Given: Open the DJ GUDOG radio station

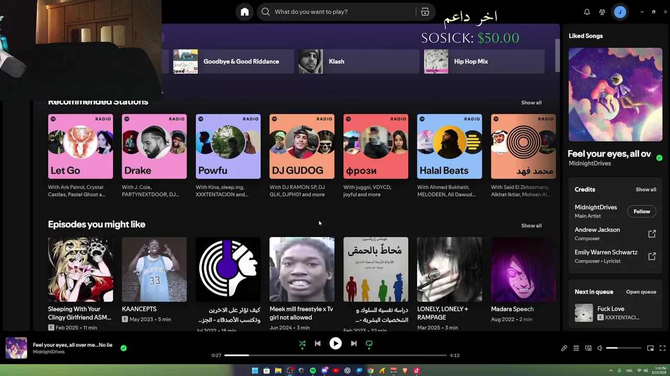Looking at the screenshot, I should point(302,147).
